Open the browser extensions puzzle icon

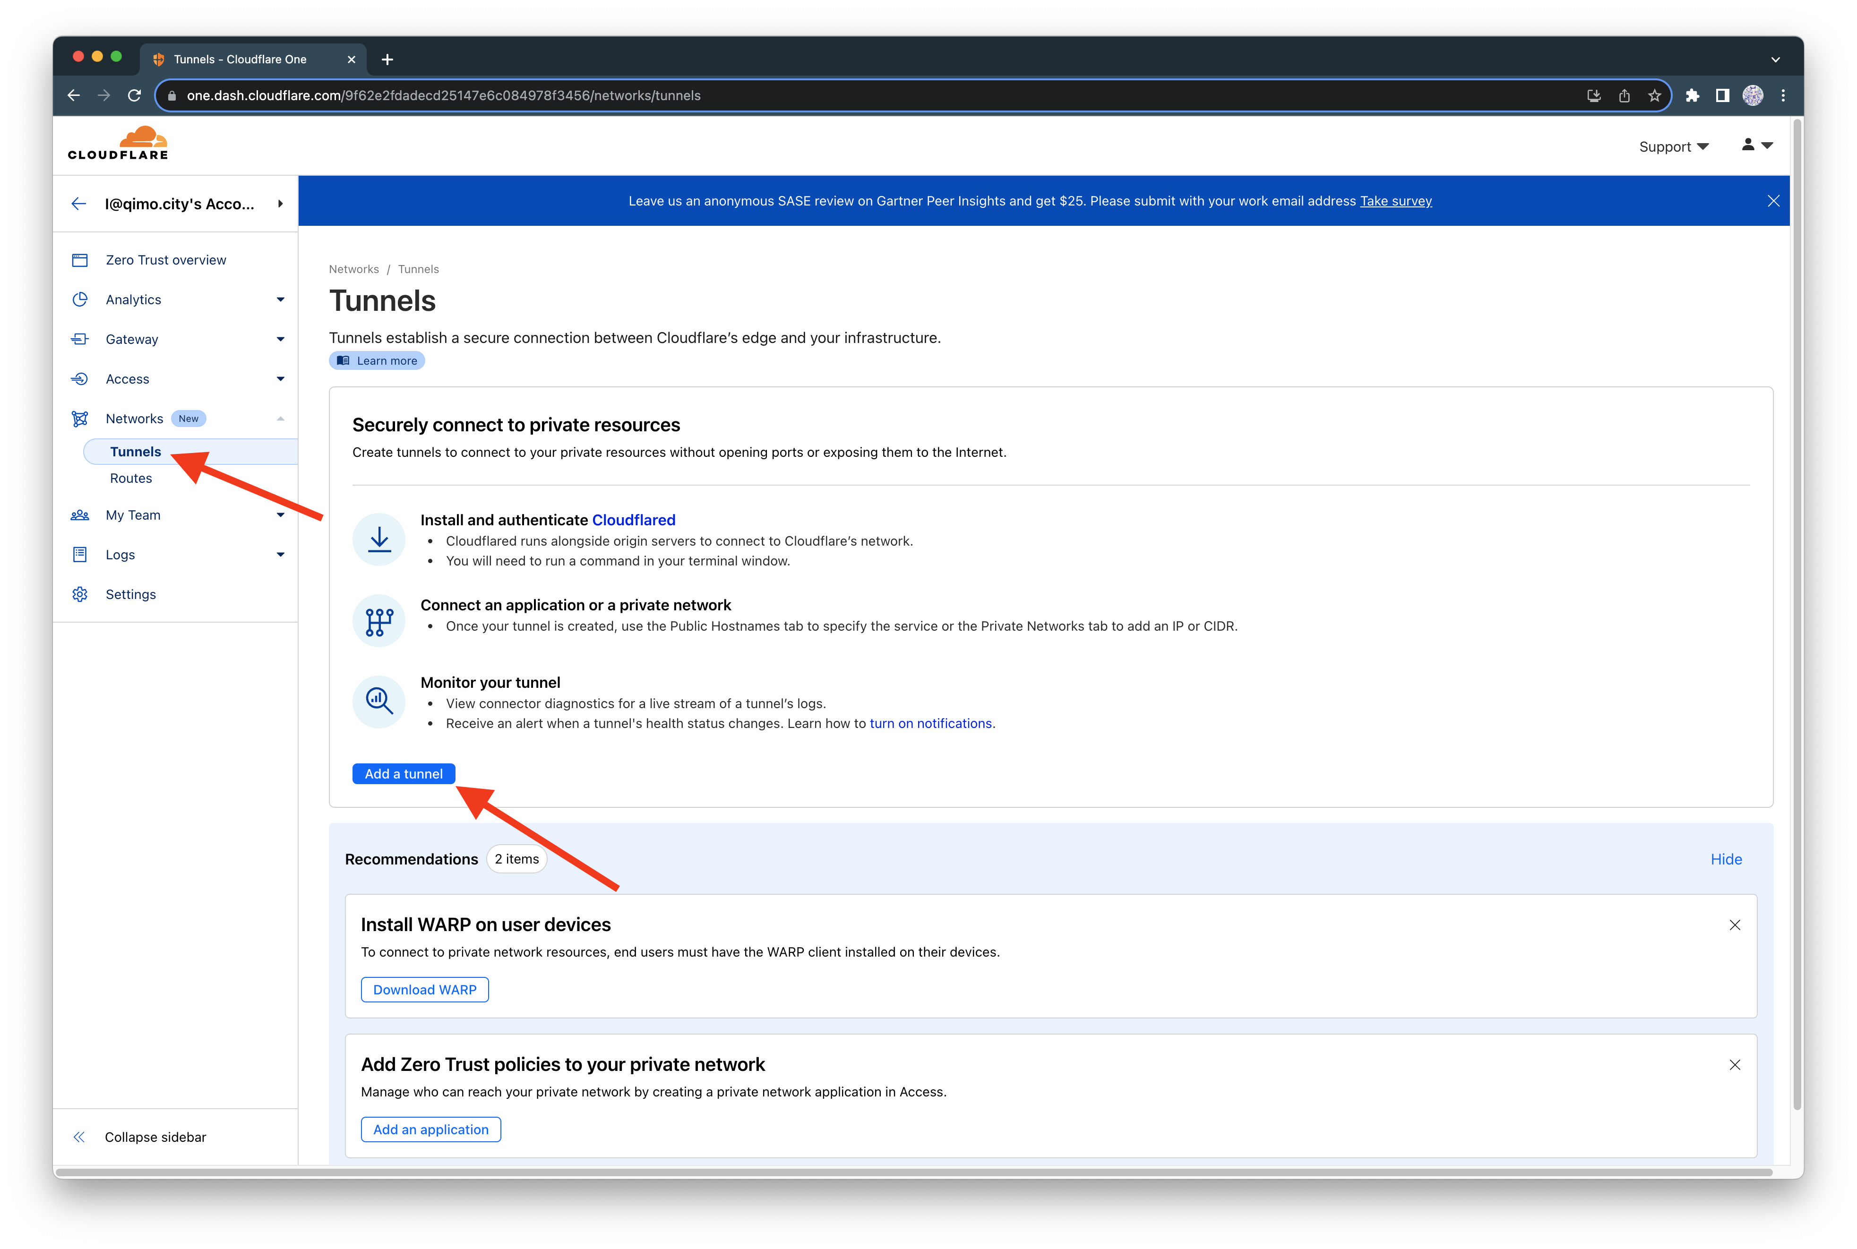pos(1692,95)
